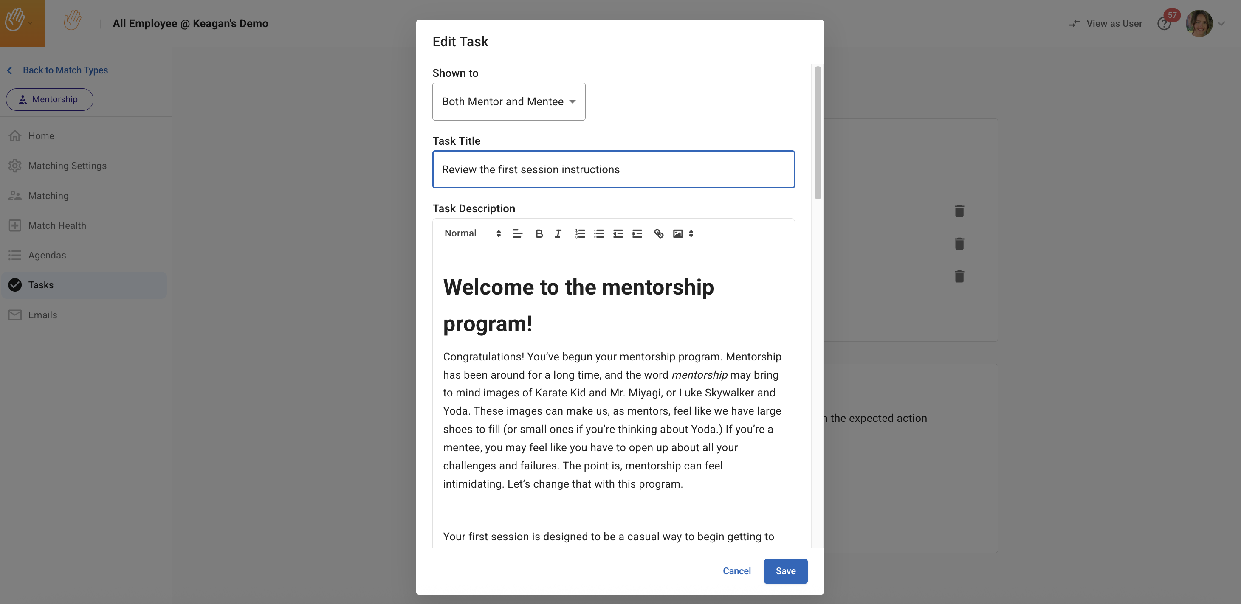Image resolution: width=1241 pixels, height=604 pixels.
Task: Open the text alignment options
Action: point(517,233)
